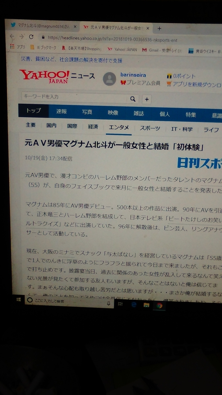This screenshot has width=222, height=395.
Task: Click the 10/19(金) 17:34配信 timestamp
Action: [49, 159]
